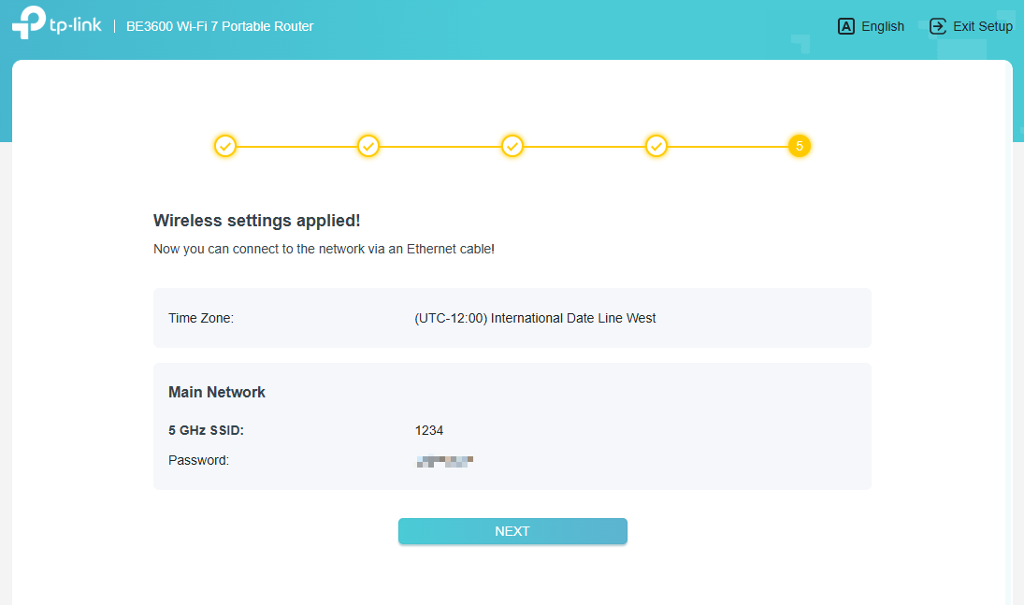Screen dimensions: 1024x605
Task: Click the Main Network section heading
Action: point(217,392)
